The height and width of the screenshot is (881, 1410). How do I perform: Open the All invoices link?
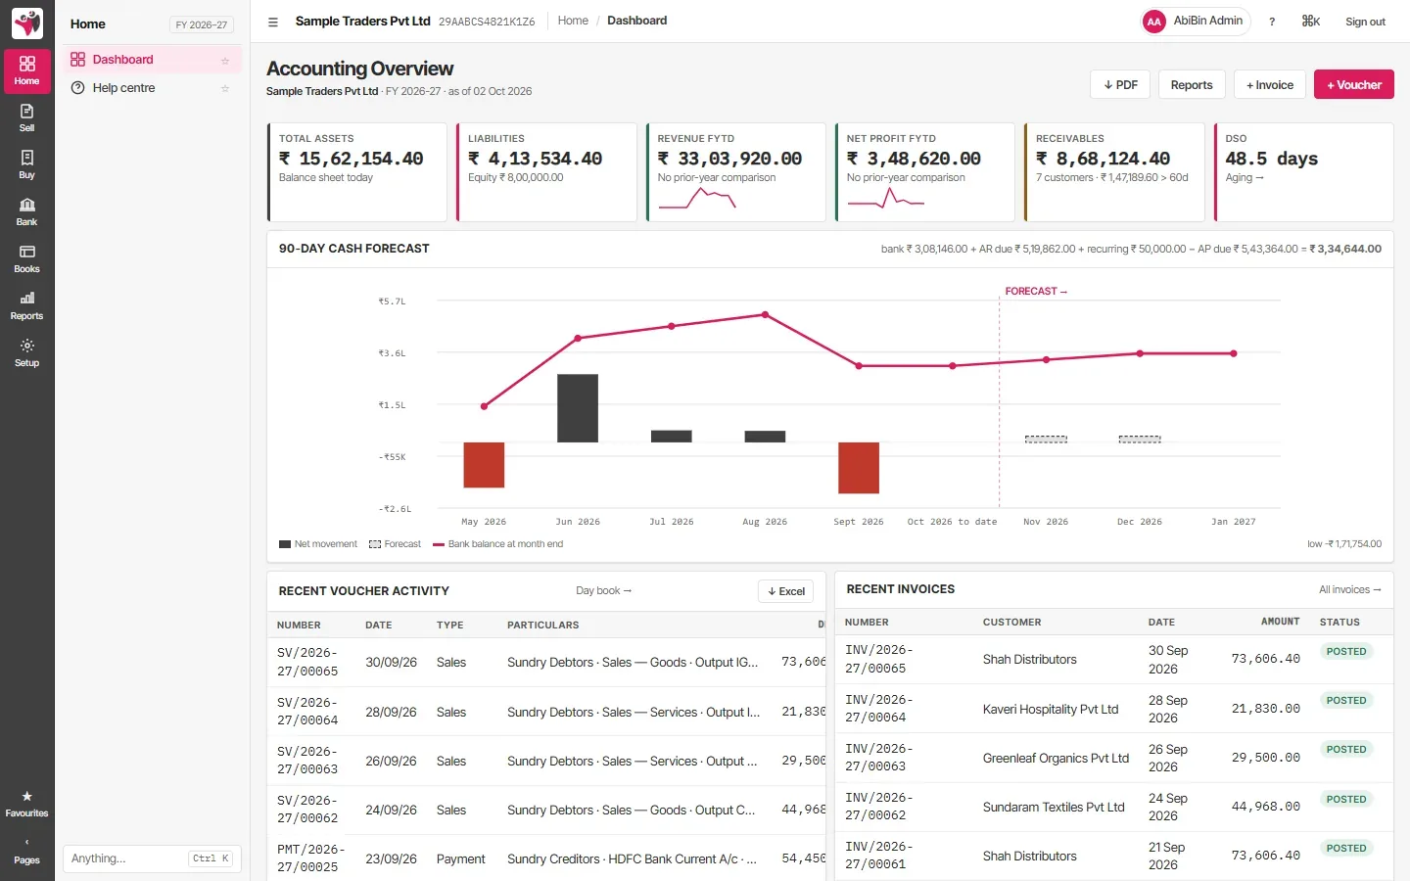pyautogui.click(x=1349, y=589)
